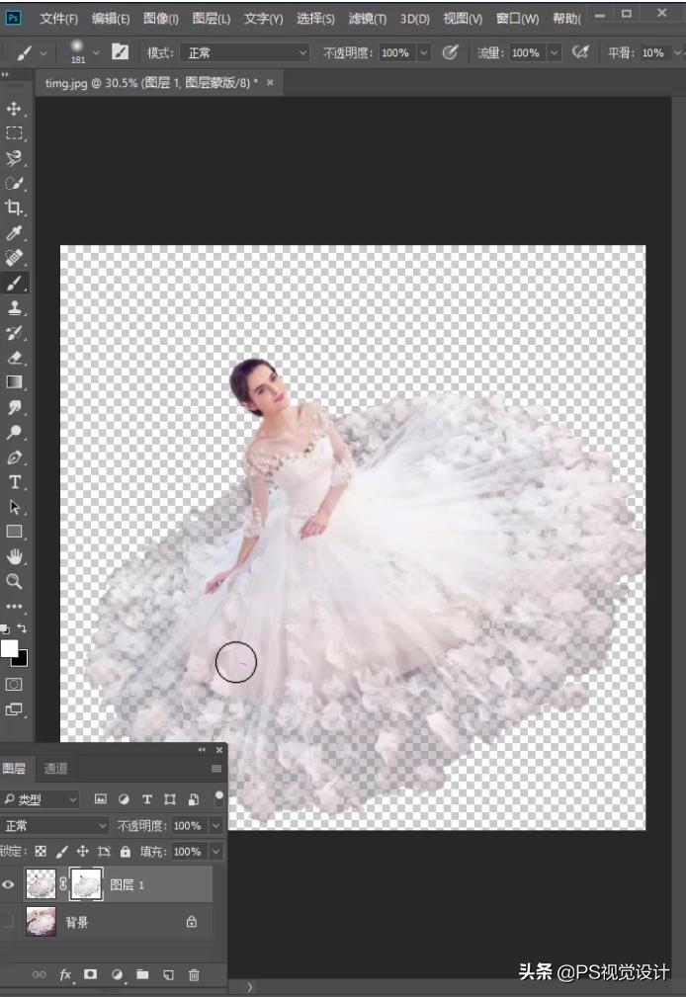The width and height of the screenshot is (686, 997).
Task: Expand the layer 不透明度 dropdown arrow
Action: (x=215, y=825)
